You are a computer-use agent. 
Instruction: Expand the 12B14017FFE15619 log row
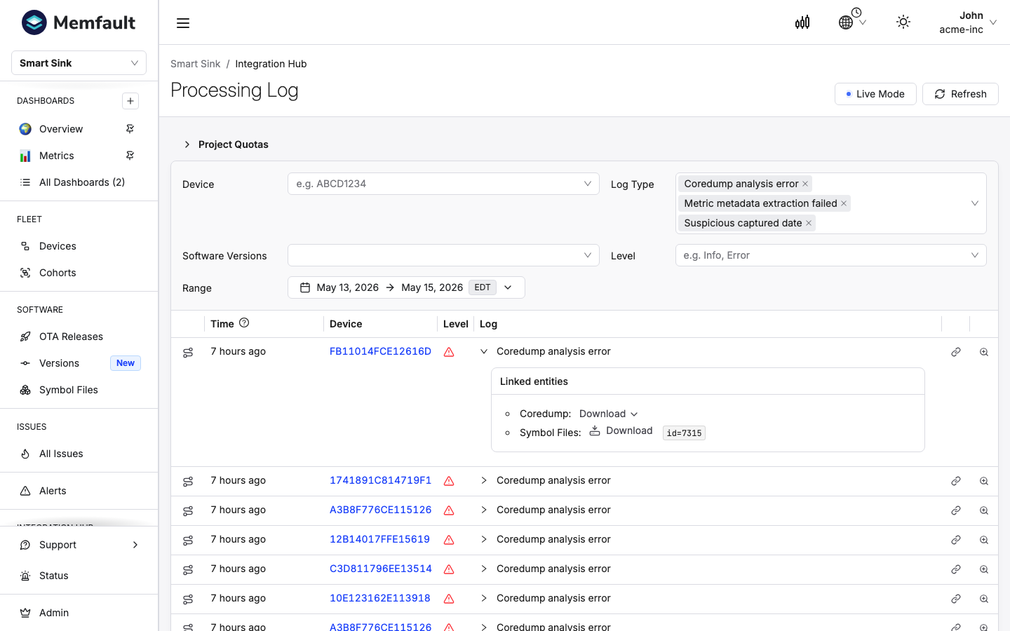[x=483, y=539]
